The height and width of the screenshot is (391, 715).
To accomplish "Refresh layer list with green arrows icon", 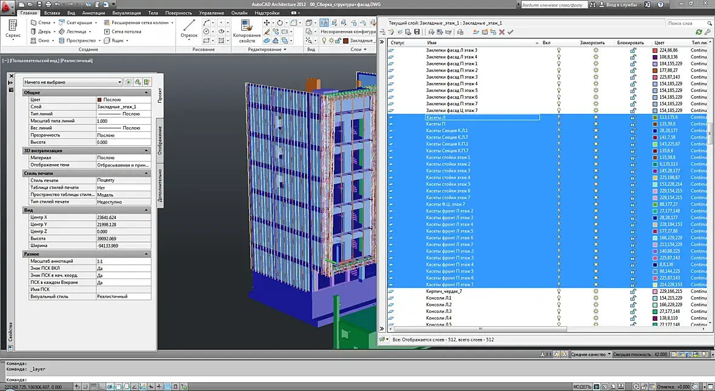I will [699, 32].
